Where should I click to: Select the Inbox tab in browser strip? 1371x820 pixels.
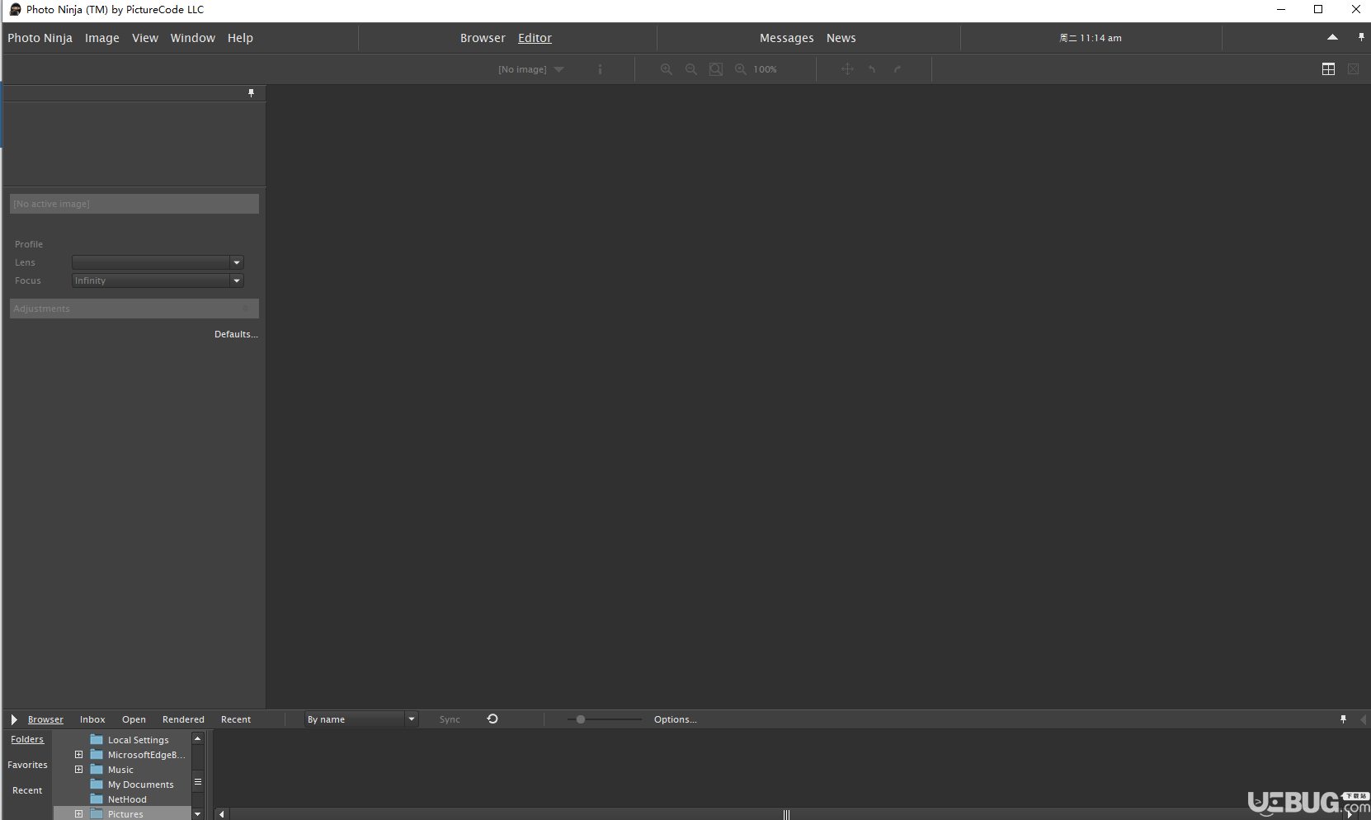click(x=92, y=719)
